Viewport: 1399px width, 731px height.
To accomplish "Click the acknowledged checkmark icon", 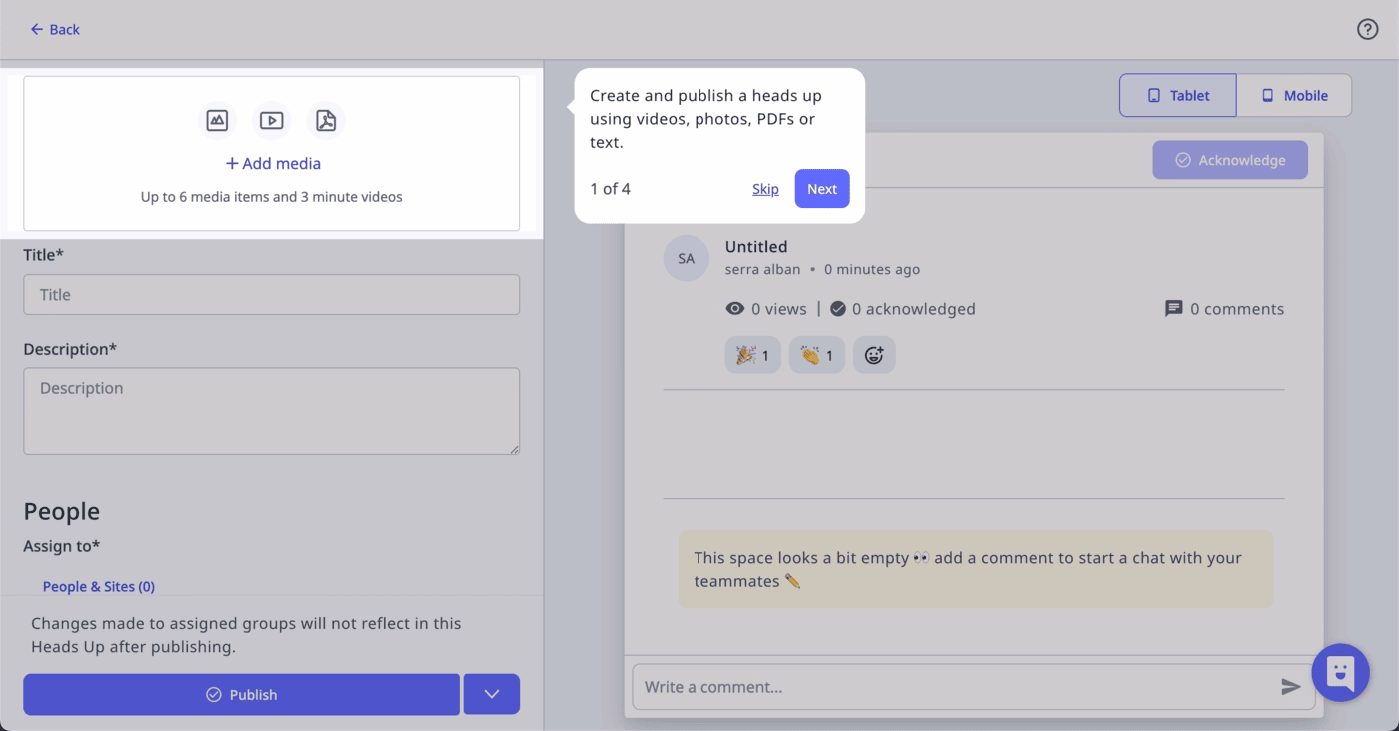I will pos(838,309).
